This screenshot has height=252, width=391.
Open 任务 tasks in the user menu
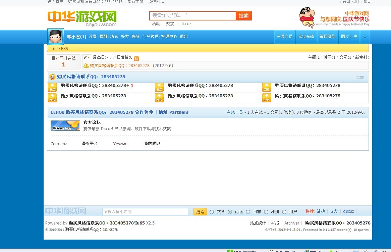136,37
